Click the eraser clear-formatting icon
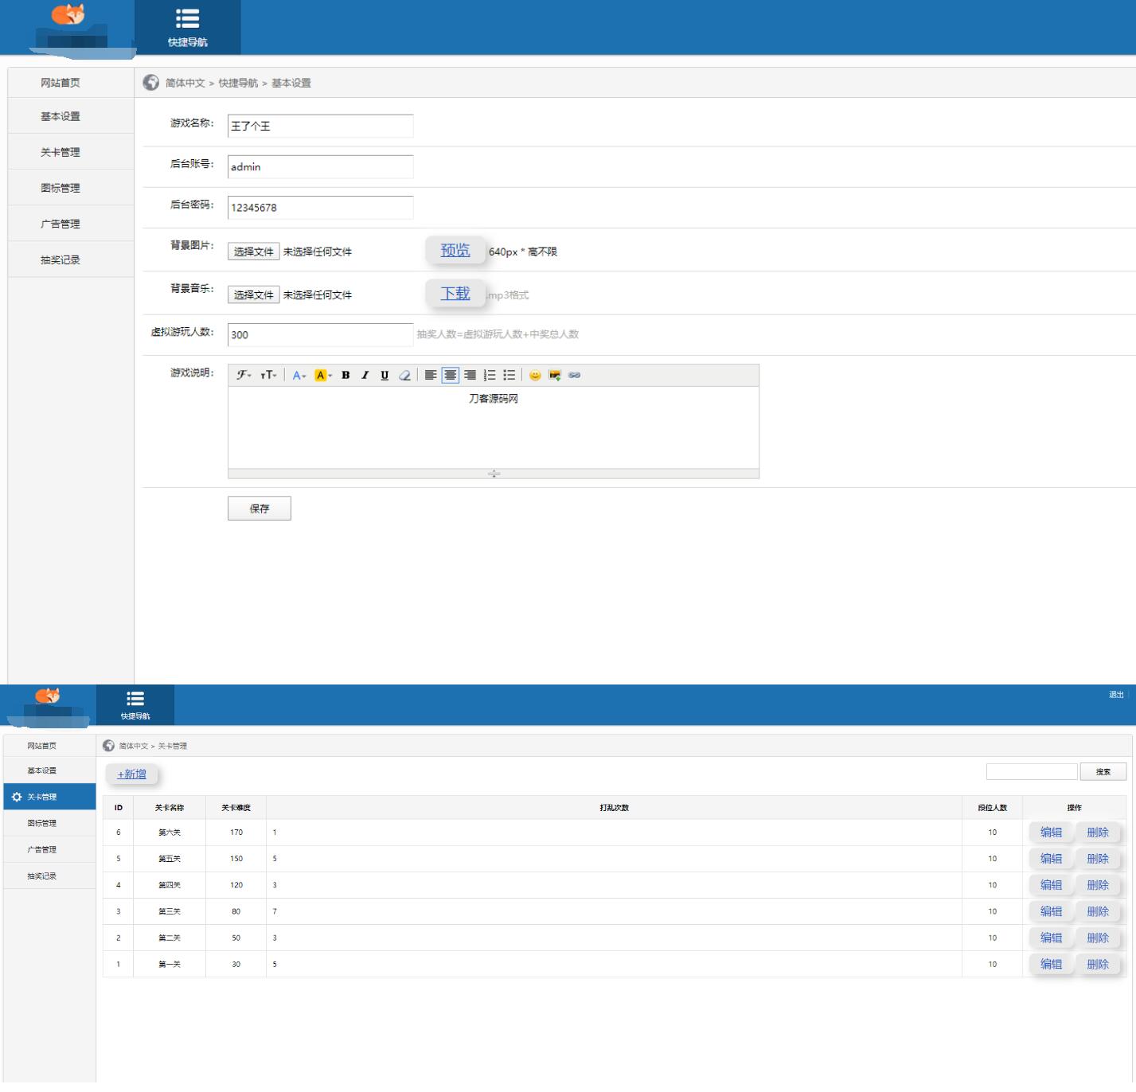1136x1092 pixels. pos(404,375)
